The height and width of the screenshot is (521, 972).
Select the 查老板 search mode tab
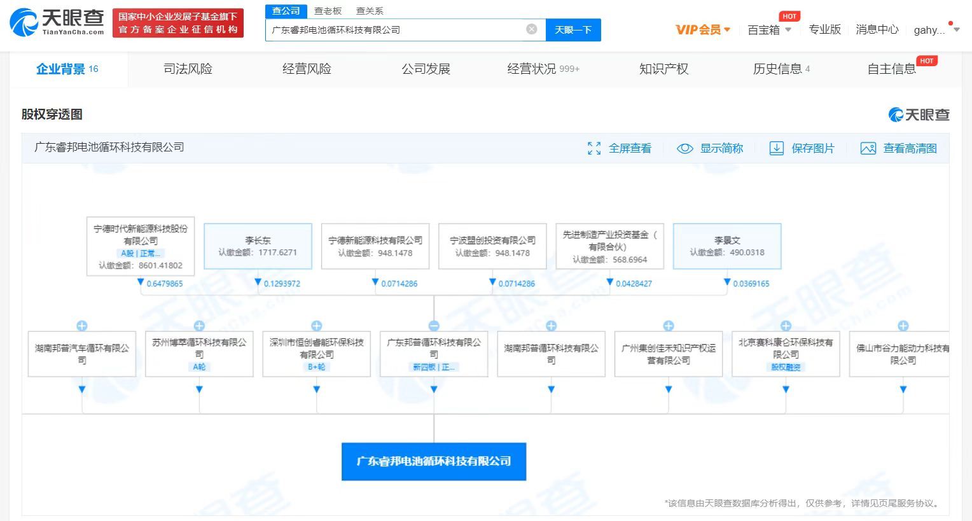[328, 11]
